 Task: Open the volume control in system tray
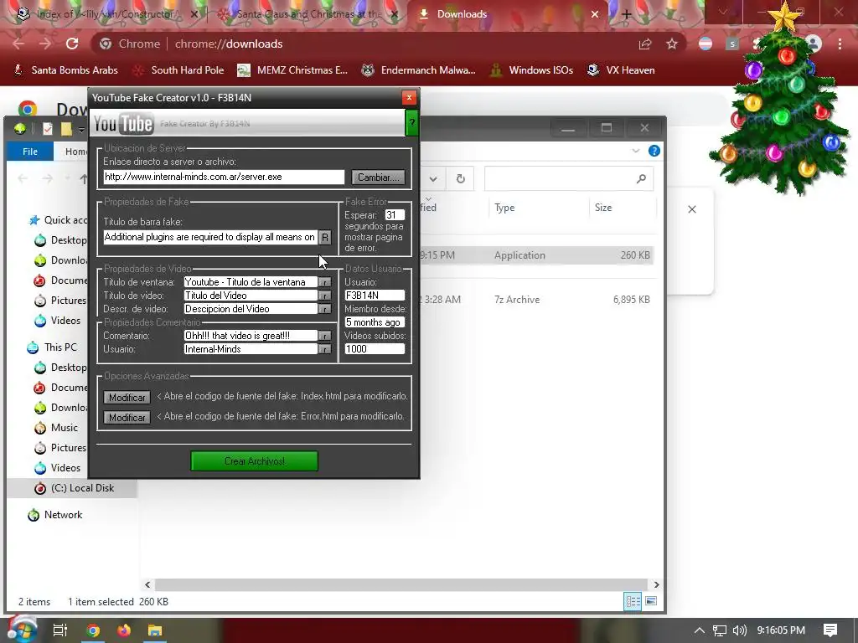(x=739, y=630)
